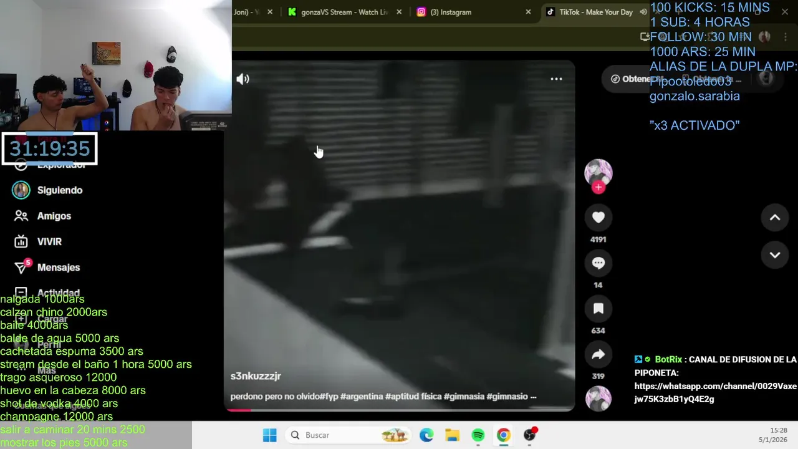The image size is (798, 449).
Task: Open the video three-dots options menu
Action: pyautogui.click(x=556, y=79)
